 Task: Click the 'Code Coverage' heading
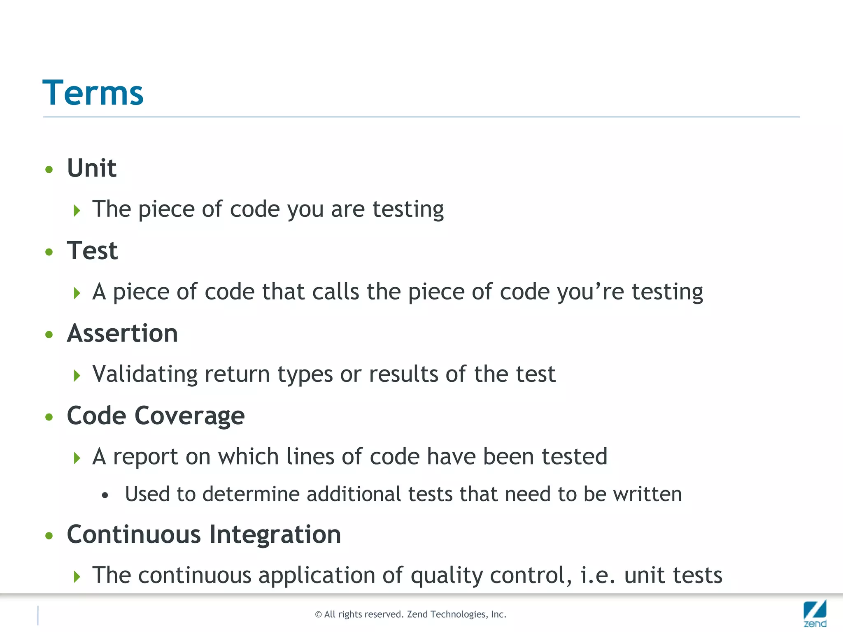(156, 416)
